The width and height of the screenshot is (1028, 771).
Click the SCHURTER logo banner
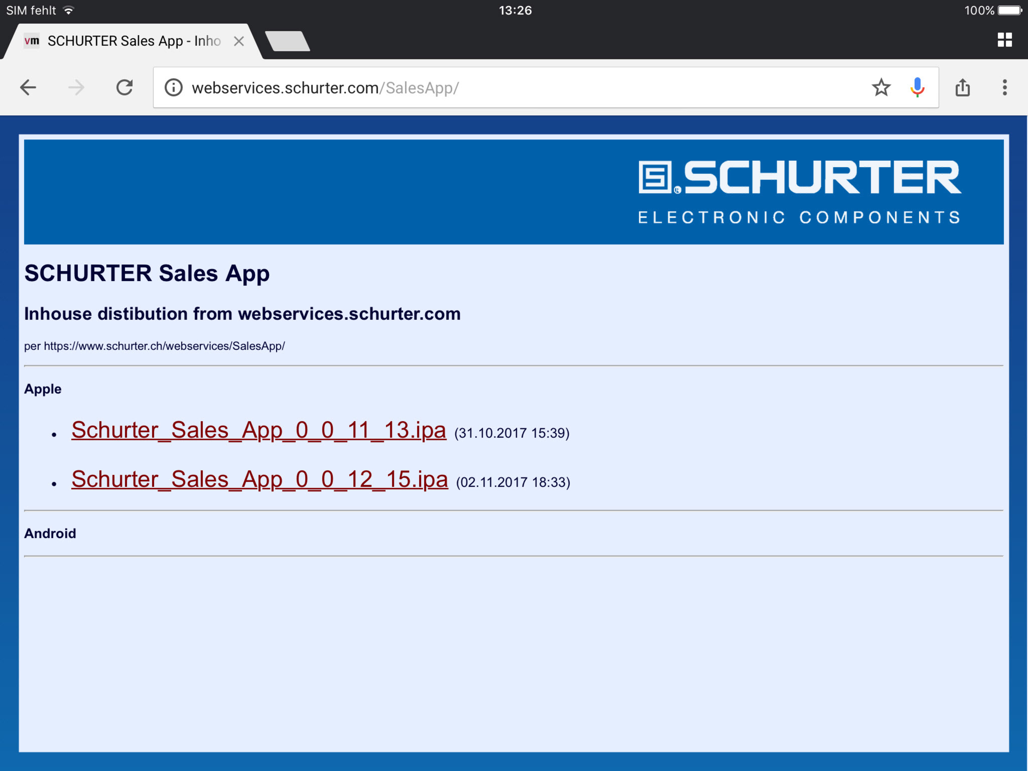(x=514, y=191)
